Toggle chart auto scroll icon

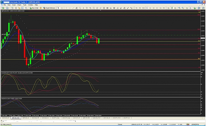pos(187,8)
